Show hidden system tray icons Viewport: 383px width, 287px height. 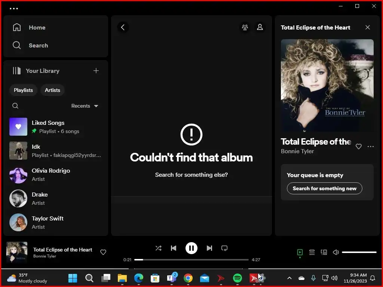[x=289, y=278]
